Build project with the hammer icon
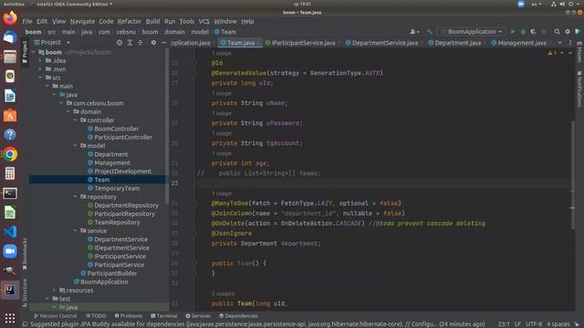Viewport: 584px width, 328px height. (x=430, y=32)
